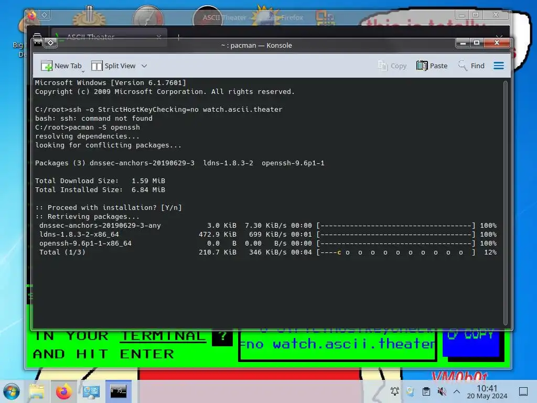The width and height of the screenshot is (537, 403).
Task: Click the Total (1/3) progress bar
Action: (396, 252)
